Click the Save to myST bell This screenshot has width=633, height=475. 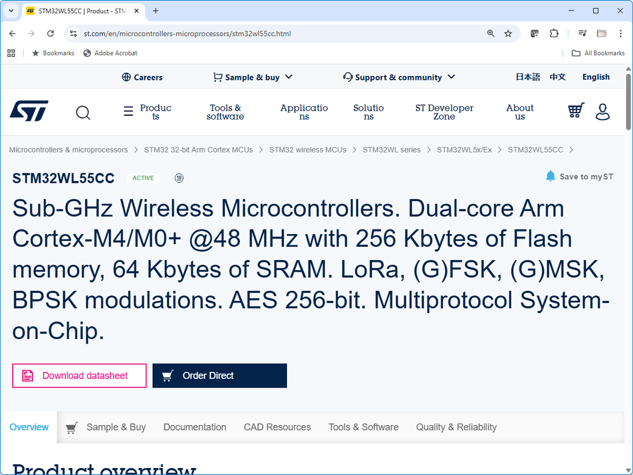point(550,176)
